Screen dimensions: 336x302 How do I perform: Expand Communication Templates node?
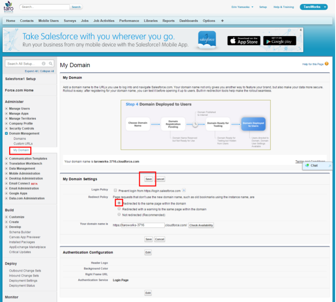tap(6, 159)
